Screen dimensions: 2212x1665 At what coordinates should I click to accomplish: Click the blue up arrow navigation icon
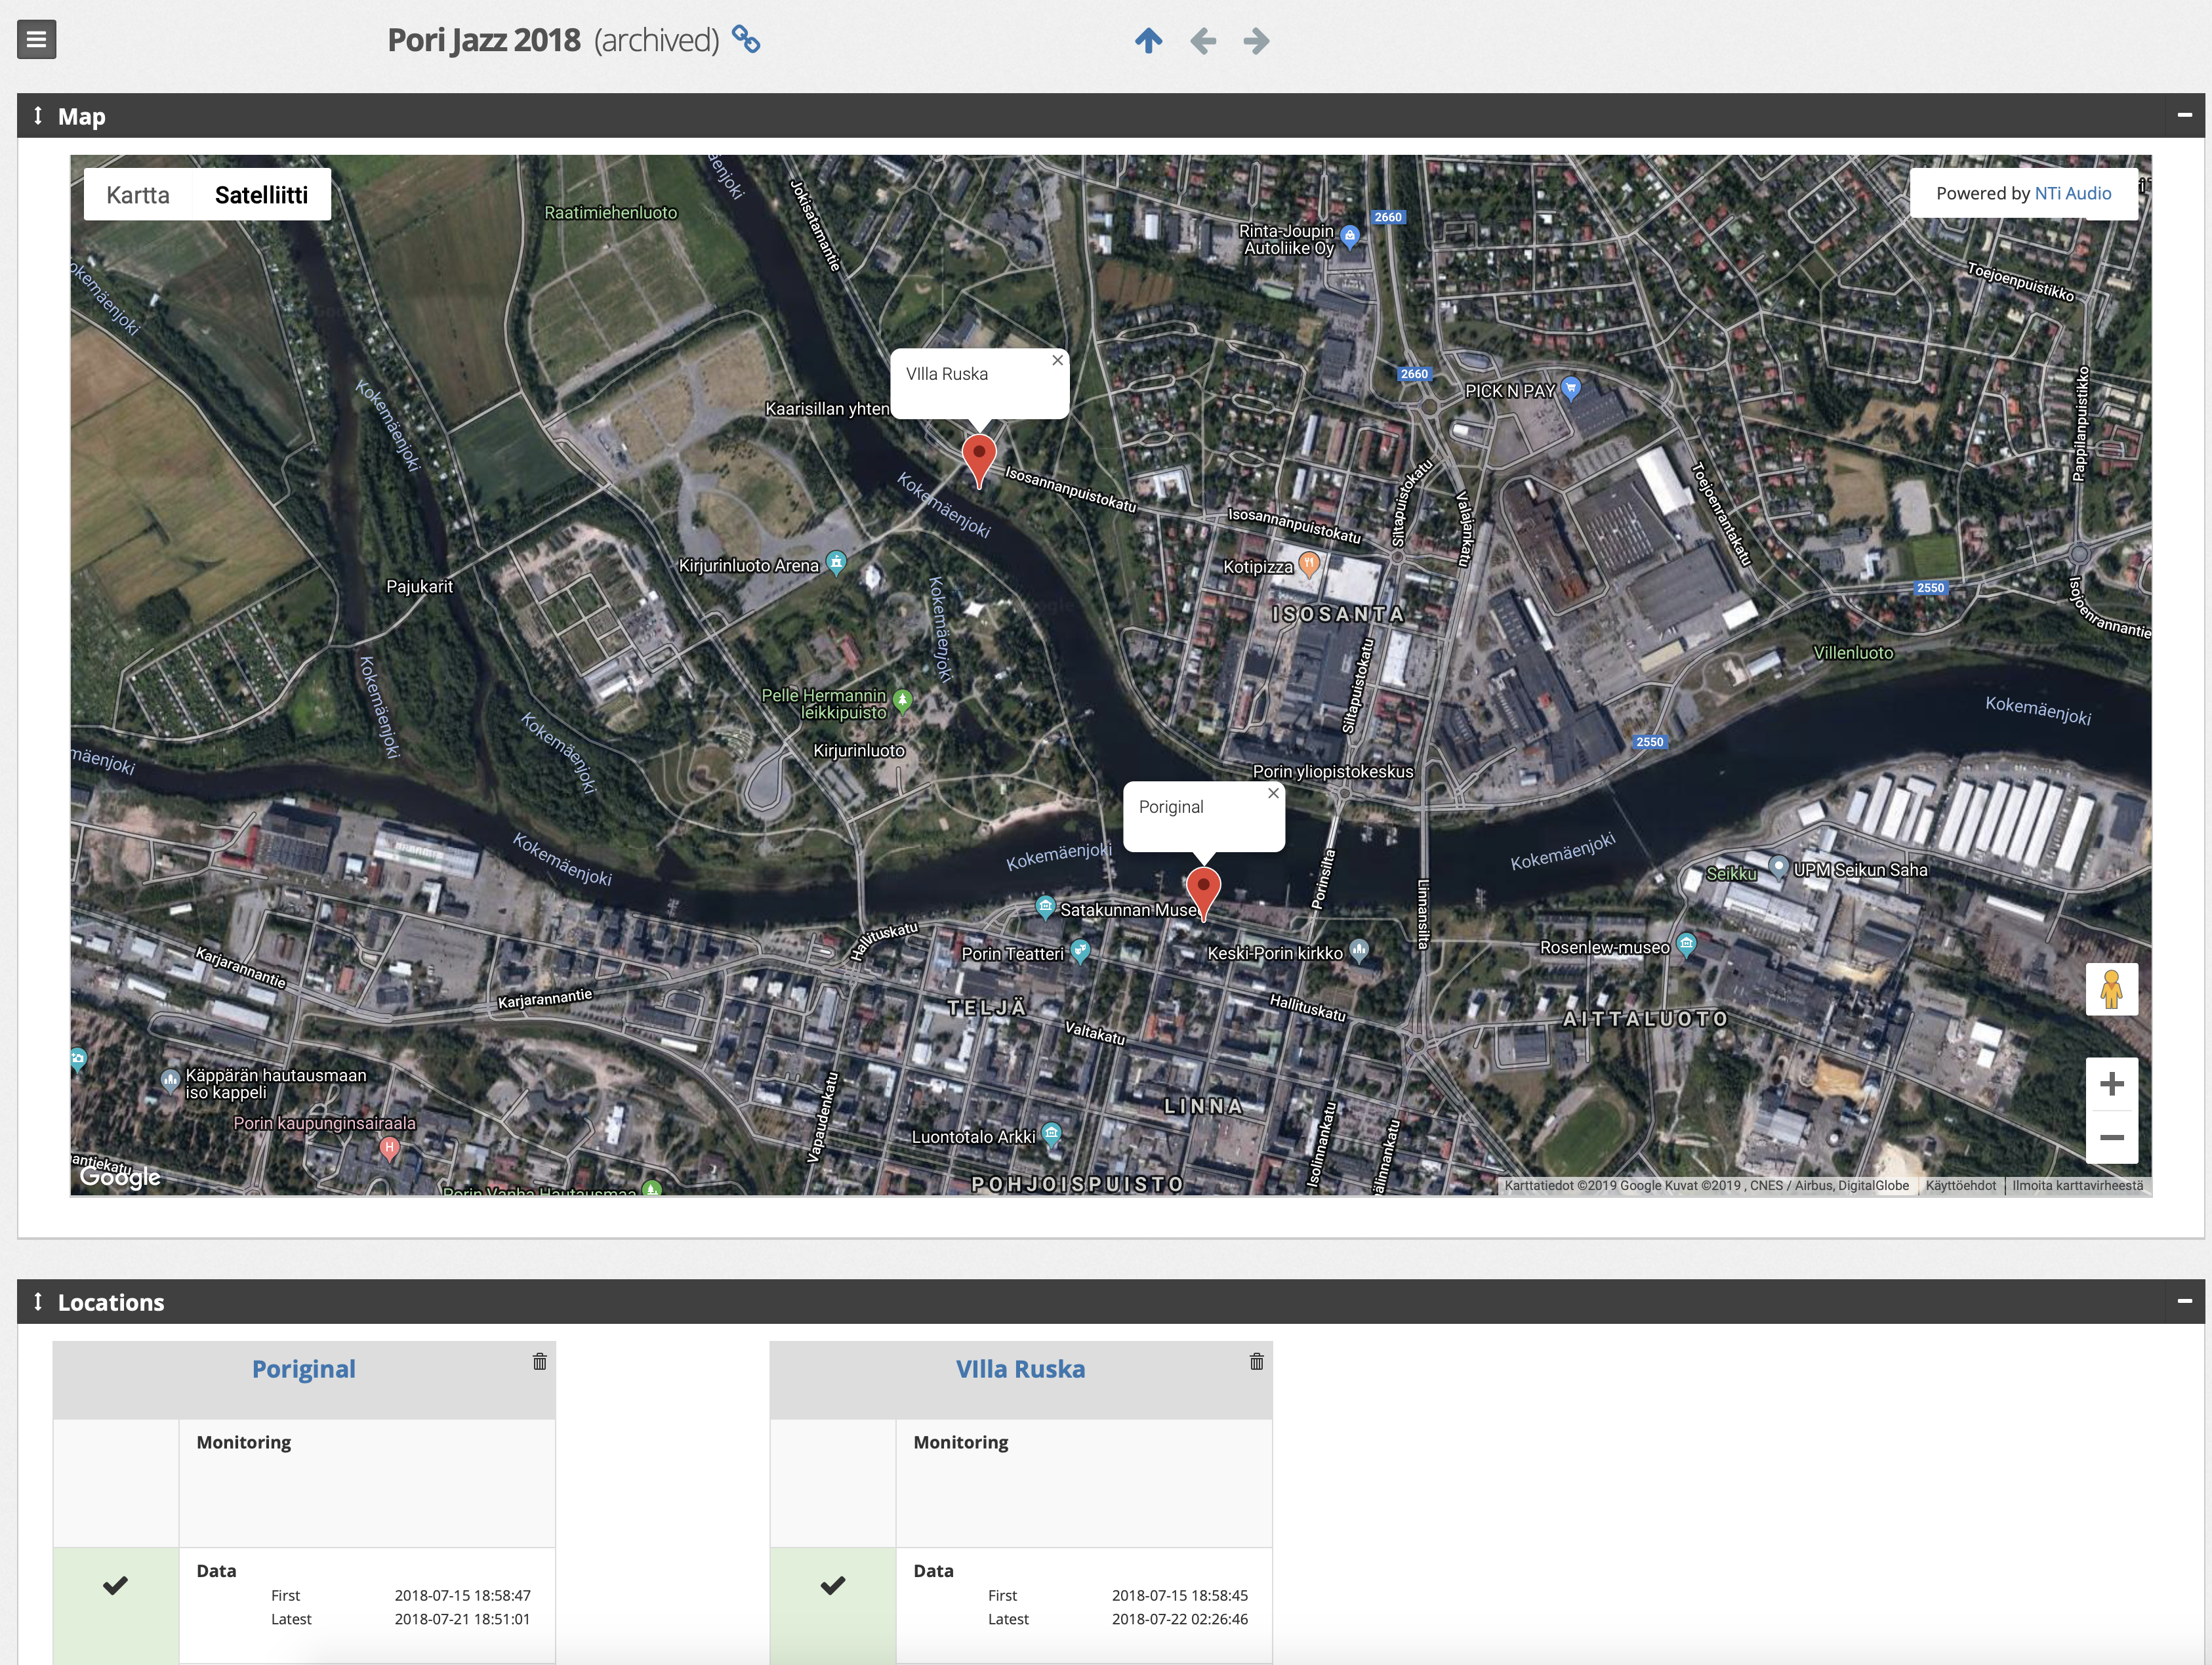pyautogui.click(x=1148, y=41)
